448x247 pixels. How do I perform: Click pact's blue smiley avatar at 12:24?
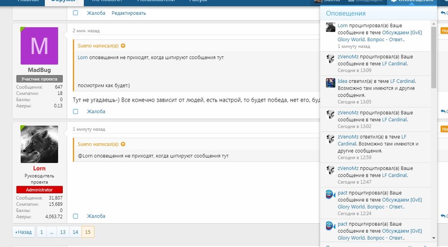click(x=331, y=194)
